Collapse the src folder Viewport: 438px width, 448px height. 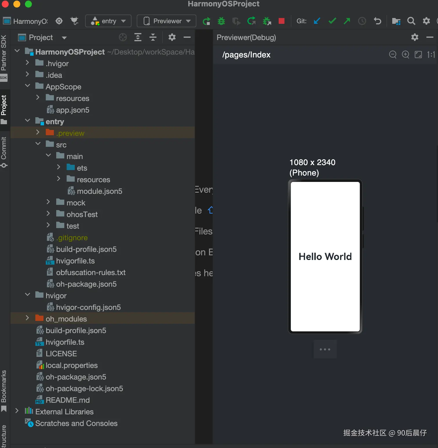click(x=38, y=144)
